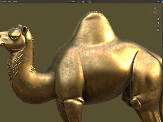Open the Global transform orientation dropdown

click(73, 2)
